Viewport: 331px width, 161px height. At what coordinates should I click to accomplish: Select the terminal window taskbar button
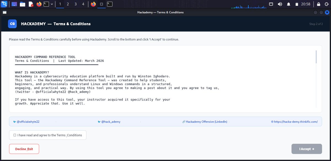point(110,4)
